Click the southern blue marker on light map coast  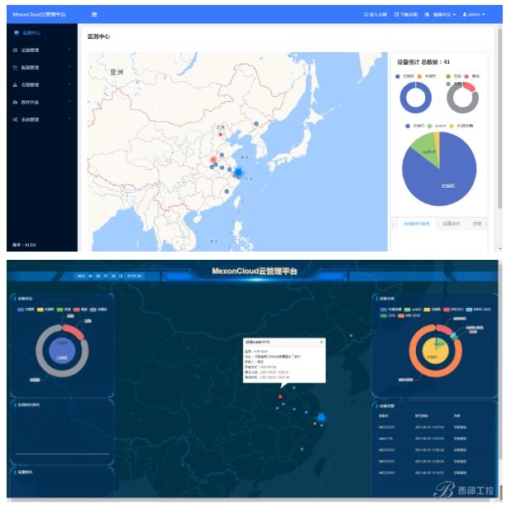(227, 191)
